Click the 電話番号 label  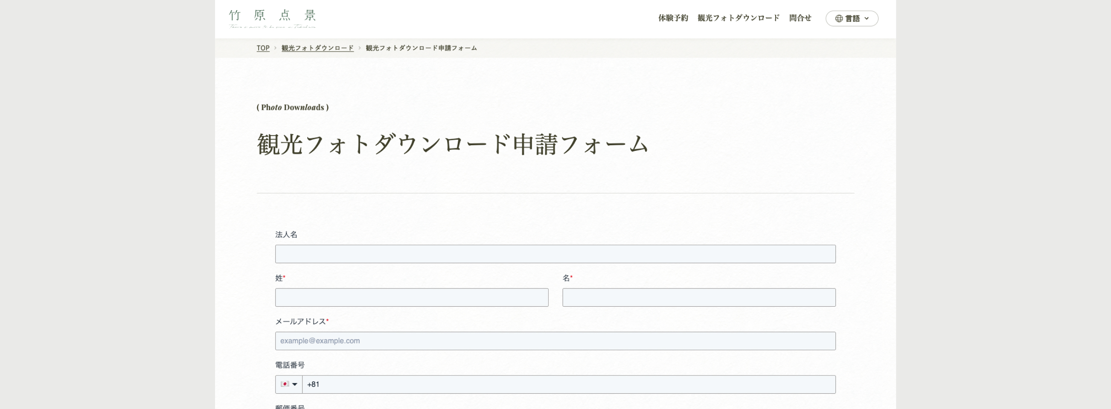pyautogui.click(x=290, y=365)
